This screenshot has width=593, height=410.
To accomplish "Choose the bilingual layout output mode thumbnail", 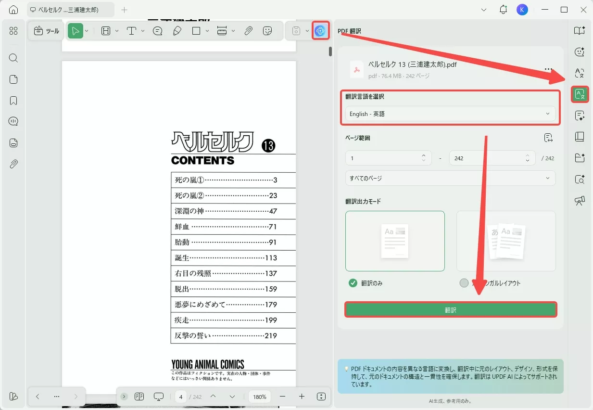I will [x=506, y=241].
